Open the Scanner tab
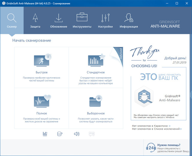The height and width of the screenshot is (156, 192). 12,20
